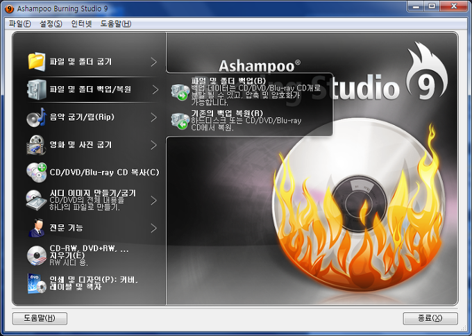Click the disc copy icon for CD 복사
This screenshot has height=336, width=472.
[37, 173]
